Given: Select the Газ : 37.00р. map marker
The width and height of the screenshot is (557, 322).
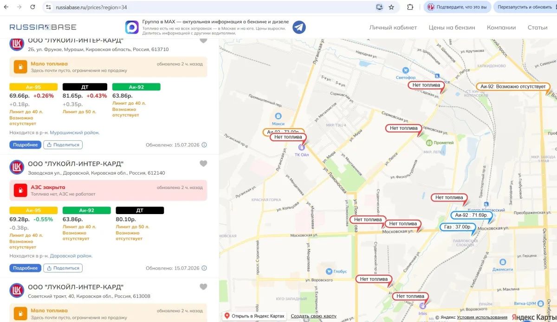Looking at the screenshot, I should [458, 227].
